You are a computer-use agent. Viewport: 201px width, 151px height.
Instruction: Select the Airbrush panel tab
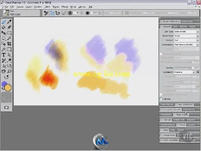click(166, 120)
